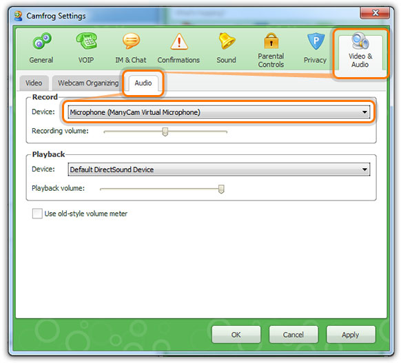Screen dimensions: 401x363
Task: Select the Audio tab
Action: (143, 83)
